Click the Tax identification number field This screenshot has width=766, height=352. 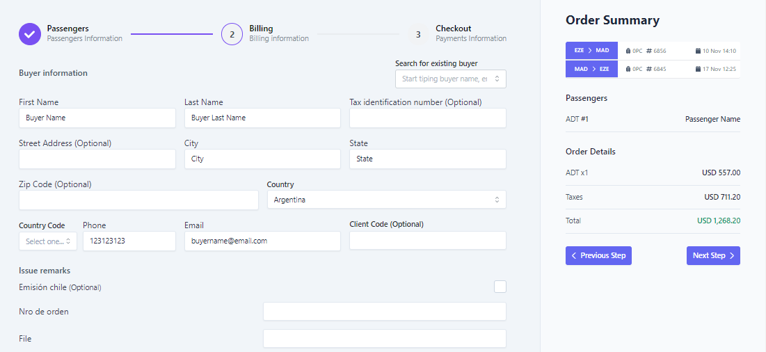pyautogui.click(x=427, y=118)
